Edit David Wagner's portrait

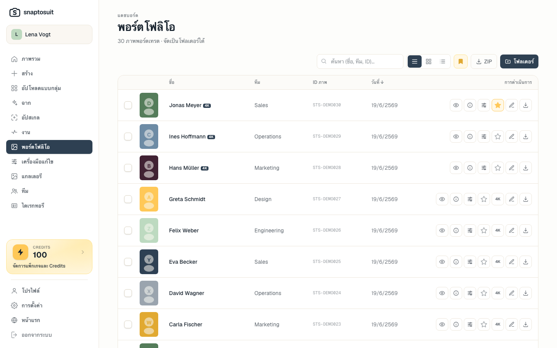click(512, 293)
